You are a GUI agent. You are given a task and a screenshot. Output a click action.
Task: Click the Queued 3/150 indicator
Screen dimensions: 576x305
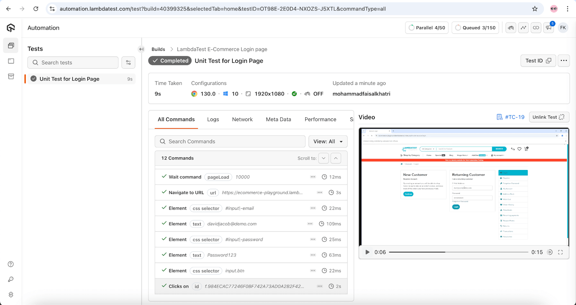(x=475, y=28)
